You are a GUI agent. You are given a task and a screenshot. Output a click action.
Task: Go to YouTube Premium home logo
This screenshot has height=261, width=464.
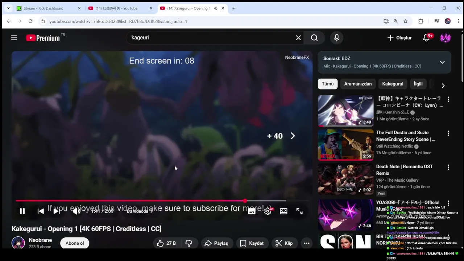point(43,38)
